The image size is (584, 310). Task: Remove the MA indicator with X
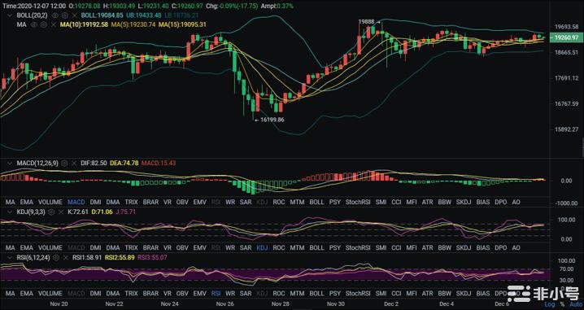[53, 24]
